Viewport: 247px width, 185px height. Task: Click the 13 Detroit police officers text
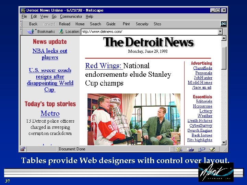point(50,127)
